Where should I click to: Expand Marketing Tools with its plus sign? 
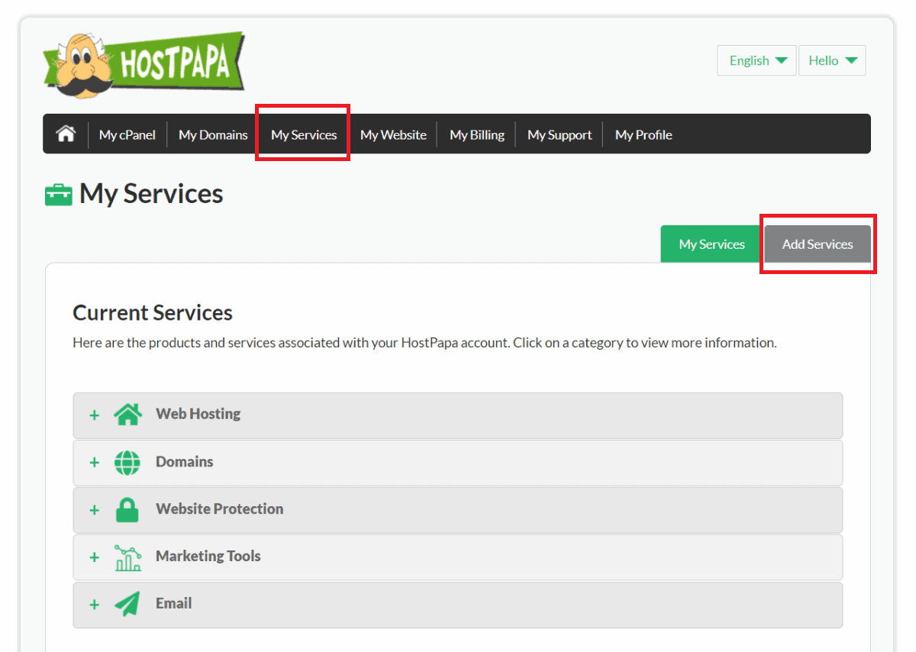(95, 557)
